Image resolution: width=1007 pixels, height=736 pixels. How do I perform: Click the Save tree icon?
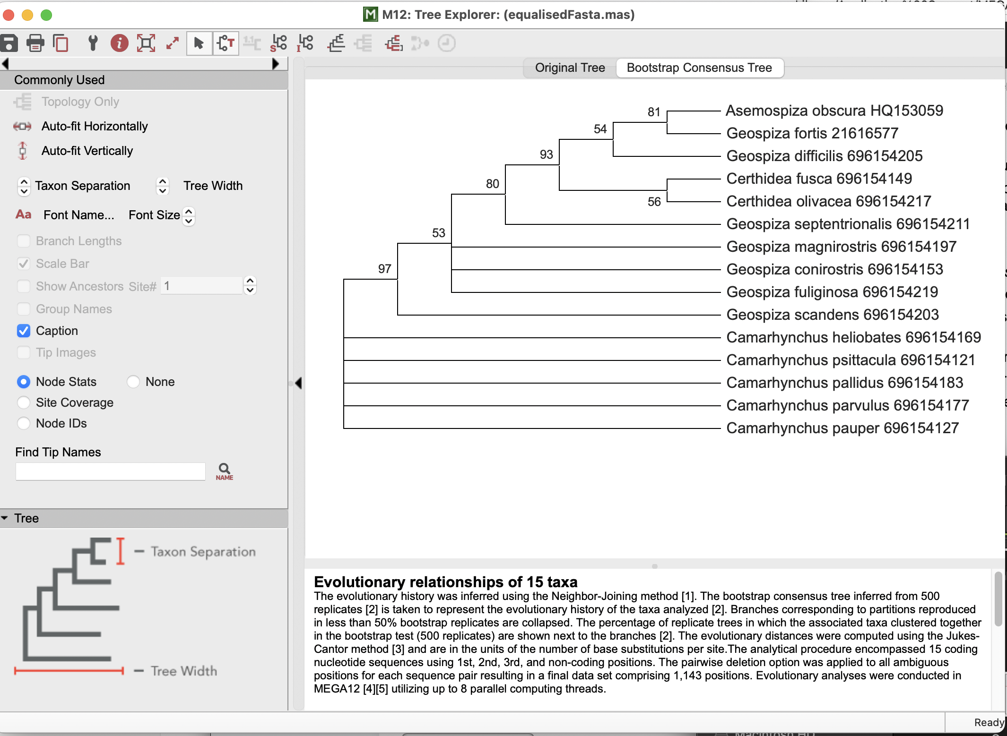pyautogui.click(x=9, y=43)
